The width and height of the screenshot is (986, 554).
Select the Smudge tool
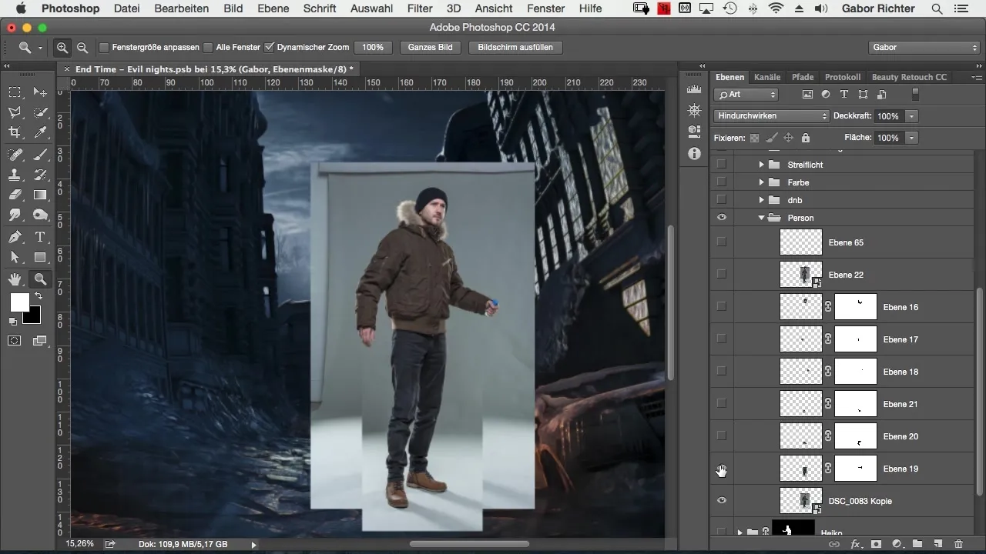15,216
